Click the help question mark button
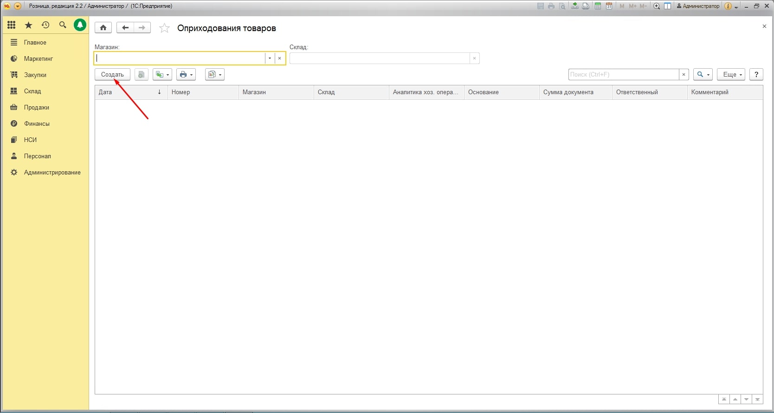 pos(756,75)
